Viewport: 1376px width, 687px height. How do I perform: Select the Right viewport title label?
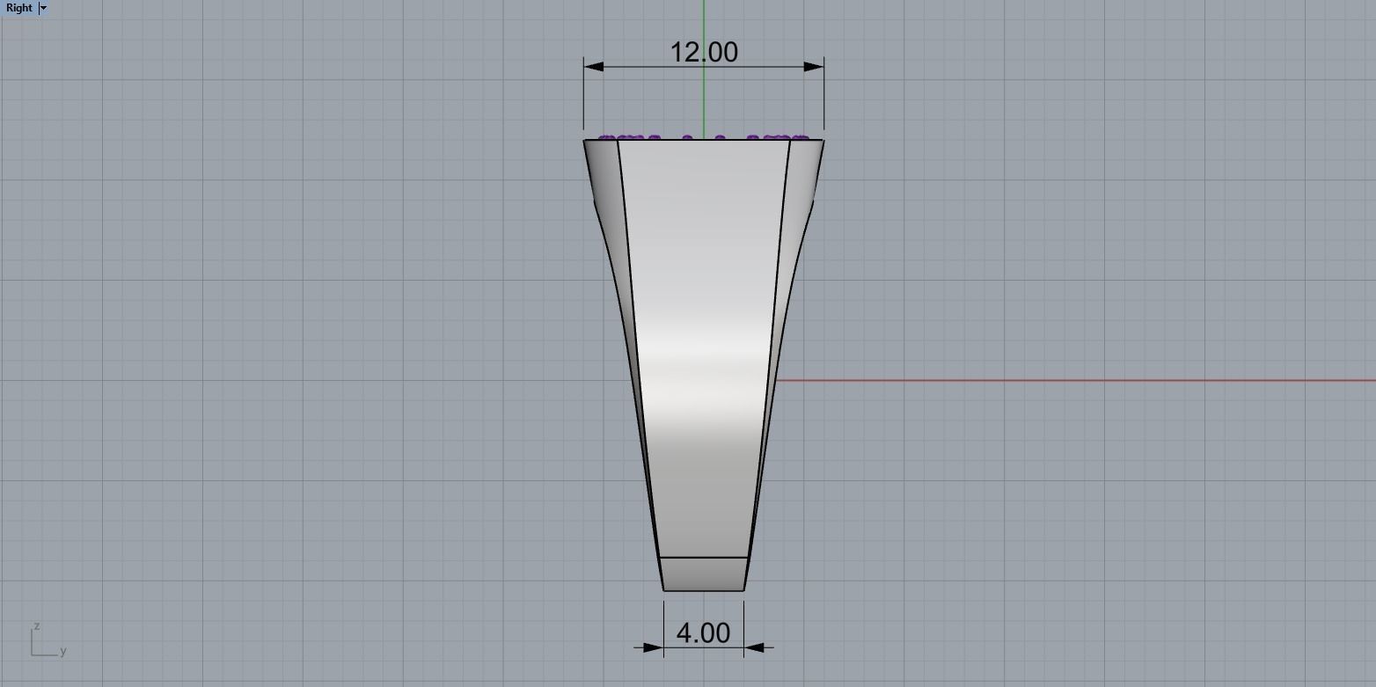click(19, 8)
